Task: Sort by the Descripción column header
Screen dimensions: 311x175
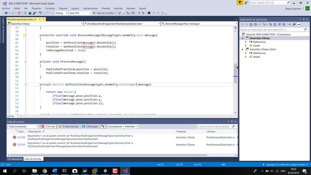Action: tap(35, 132)
